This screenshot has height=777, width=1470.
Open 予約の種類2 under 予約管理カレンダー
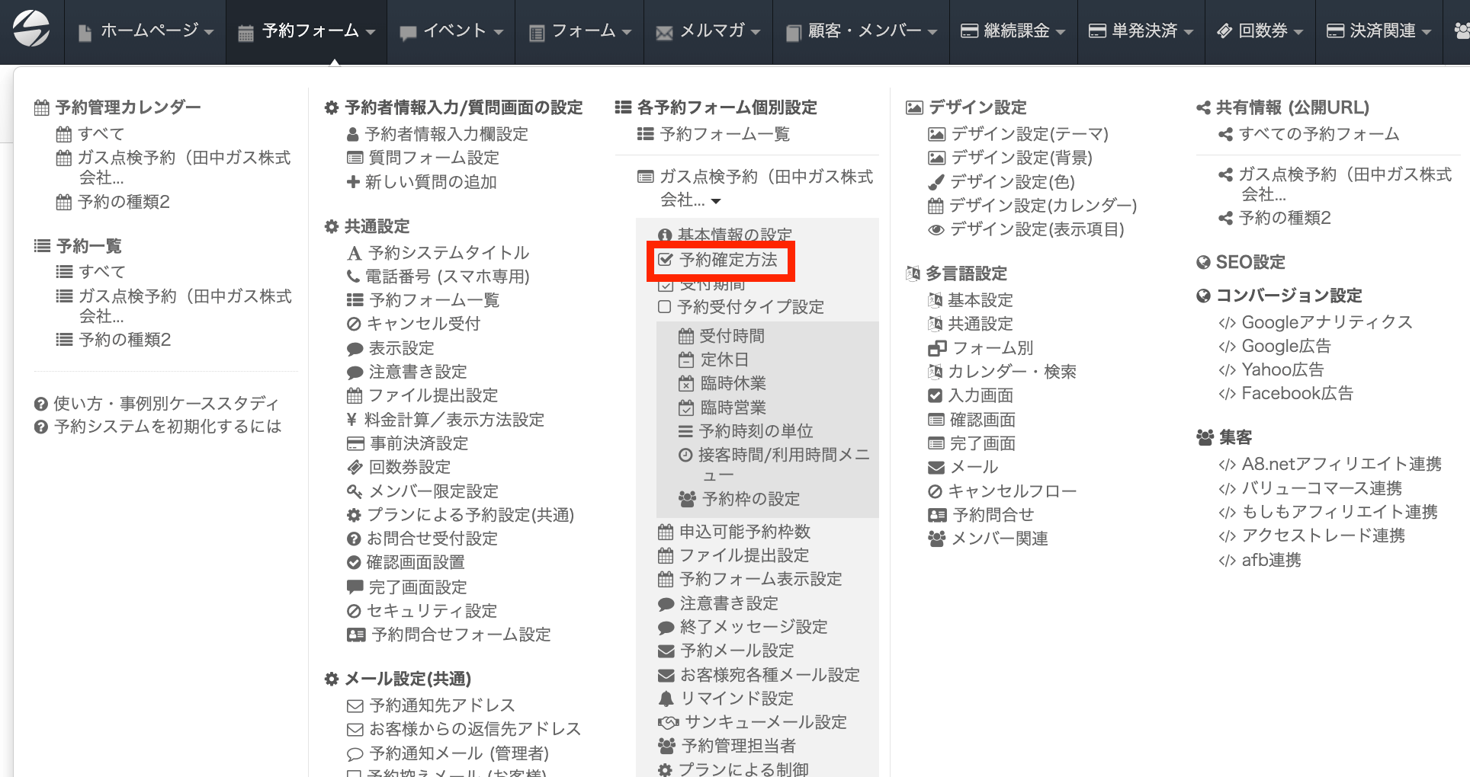click(124, 202)
